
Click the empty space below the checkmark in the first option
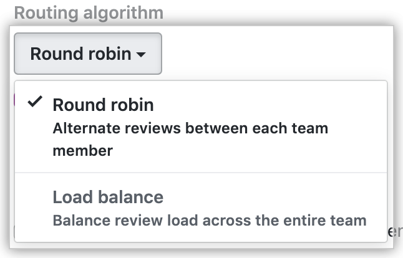pyautogui.click(x=36, y=140)
